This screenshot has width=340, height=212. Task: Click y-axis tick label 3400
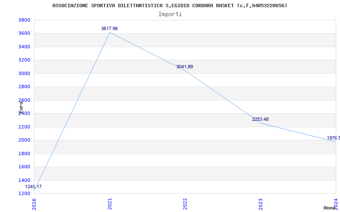(24, 47)
